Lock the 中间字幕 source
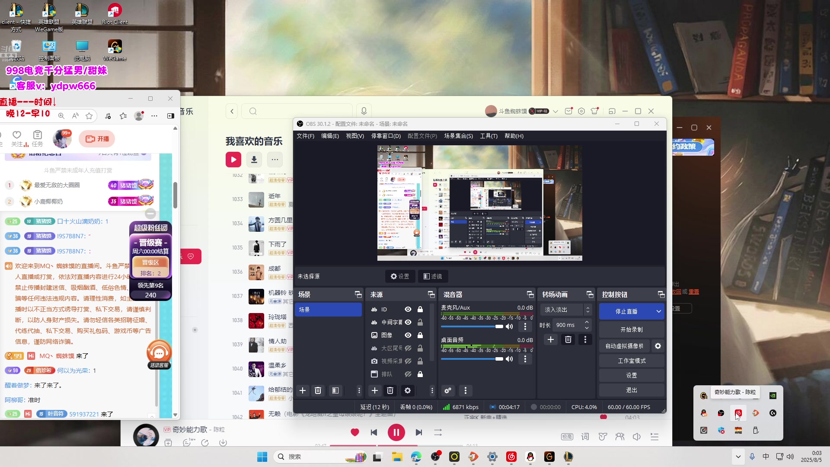830x467 pixels. 420,323
